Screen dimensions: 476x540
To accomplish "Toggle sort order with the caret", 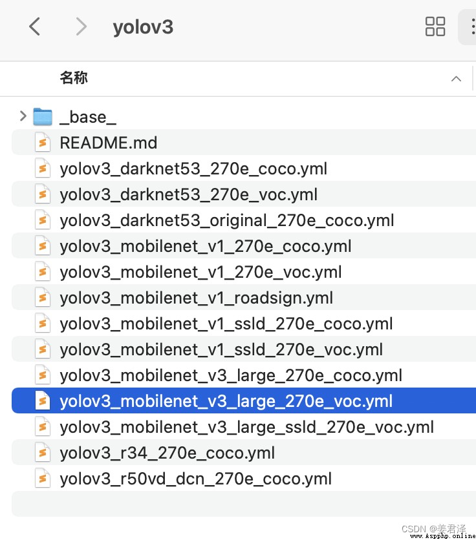I will click(456, 79).
